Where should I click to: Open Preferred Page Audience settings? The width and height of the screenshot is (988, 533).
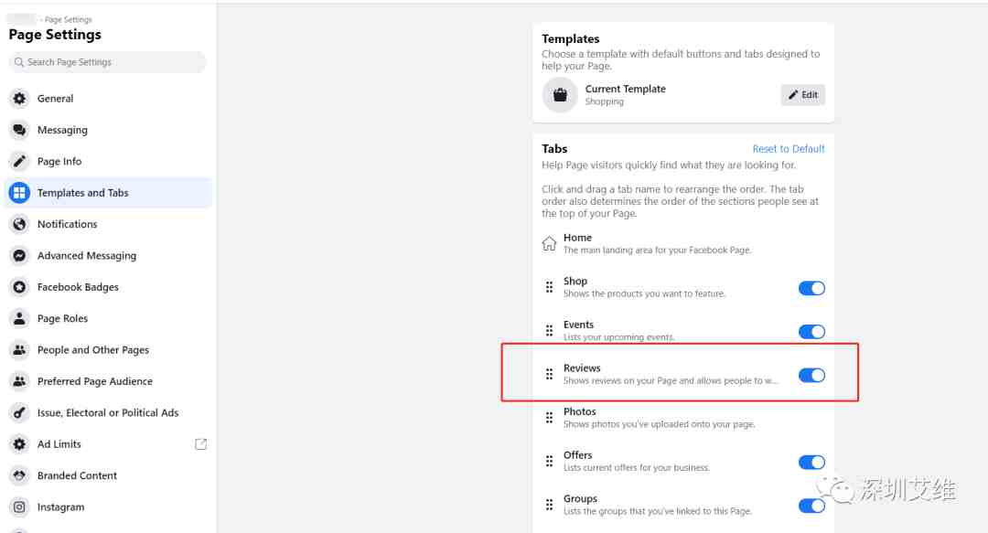pos(108,382)
